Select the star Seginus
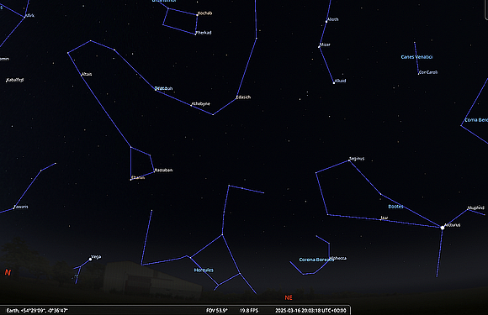The height and width of the screenshot is (315, 488). pos(349,160)
